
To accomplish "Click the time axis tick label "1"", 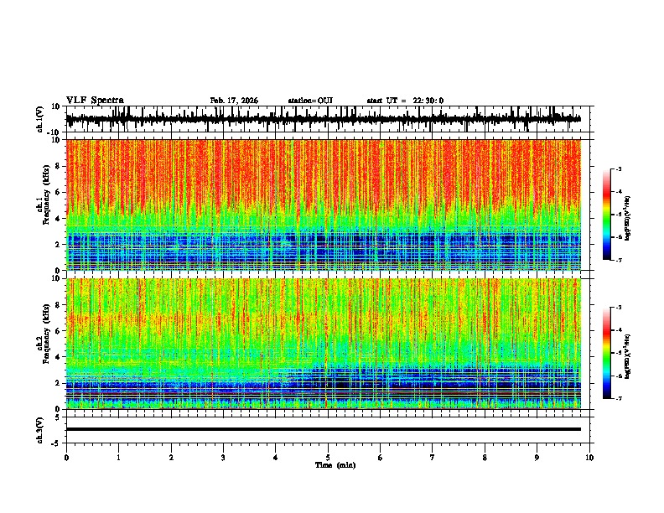I will click(x=118, y=458).
